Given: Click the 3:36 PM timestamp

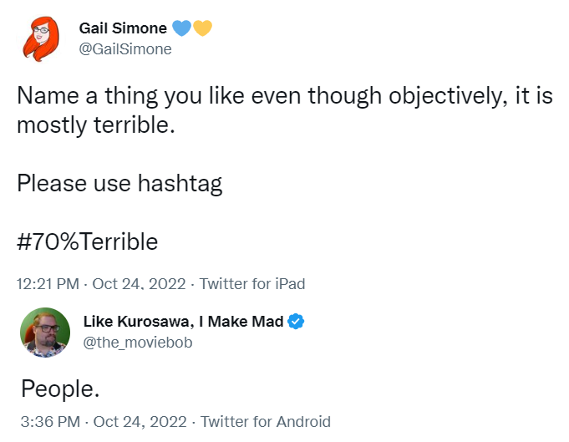Looking at the screenshot, I should pyautogui.click(x=48, y=421).
